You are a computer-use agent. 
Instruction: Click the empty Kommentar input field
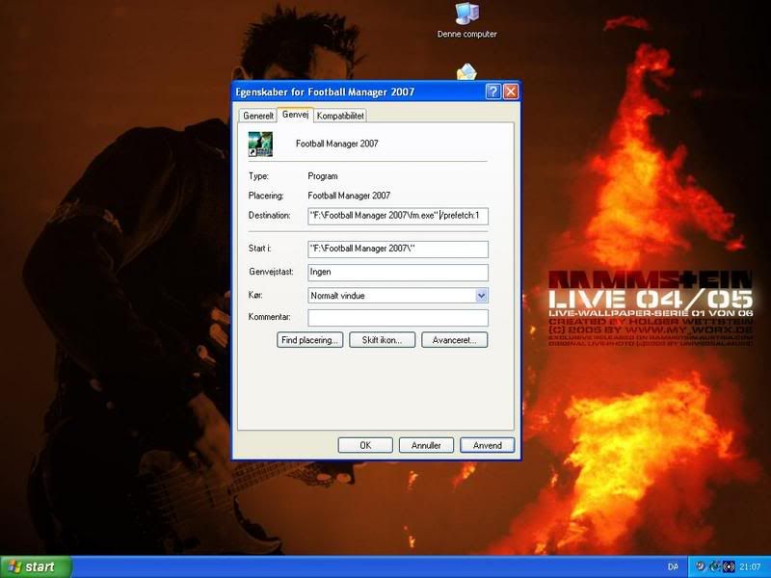tap(398, 318)
